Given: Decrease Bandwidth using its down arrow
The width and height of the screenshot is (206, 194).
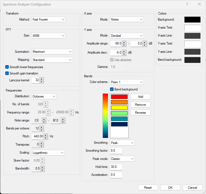Looking at the screenshot, I should (42, 170).
